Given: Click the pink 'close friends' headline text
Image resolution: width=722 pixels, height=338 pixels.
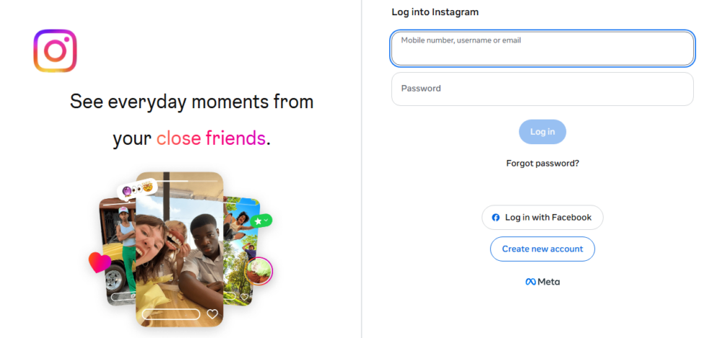Looking at the screenshot, I should point(211,138).
